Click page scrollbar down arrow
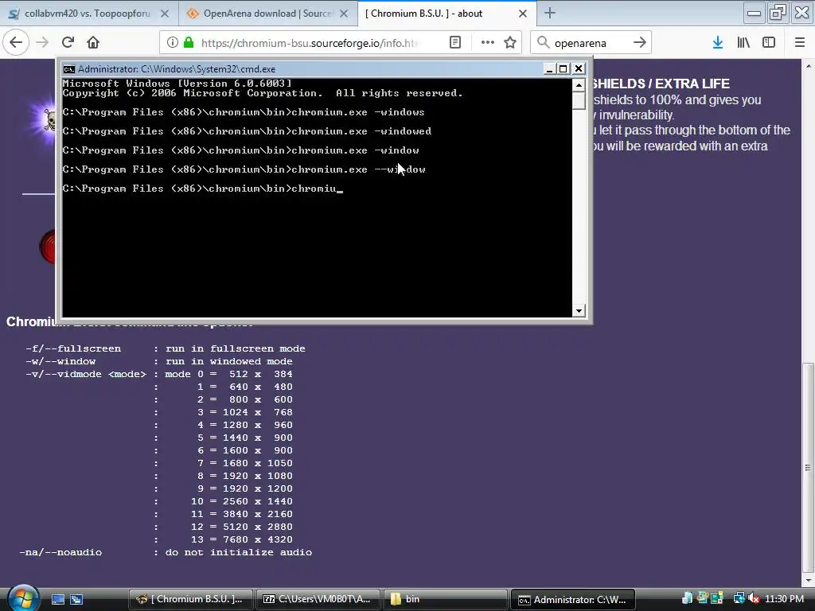Screen dimensions: 815x611 click(x=809, y=580)
